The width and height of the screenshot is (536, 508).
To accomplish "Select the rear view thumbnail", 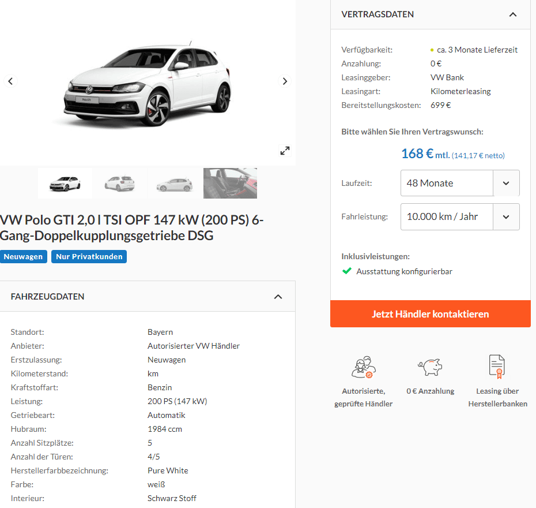I will coord(120,183).
